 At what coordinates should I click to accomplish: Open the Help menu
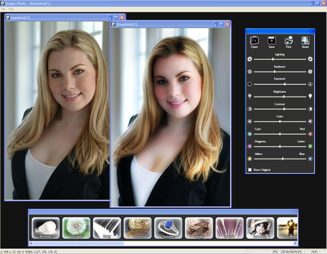pos(11,9)
